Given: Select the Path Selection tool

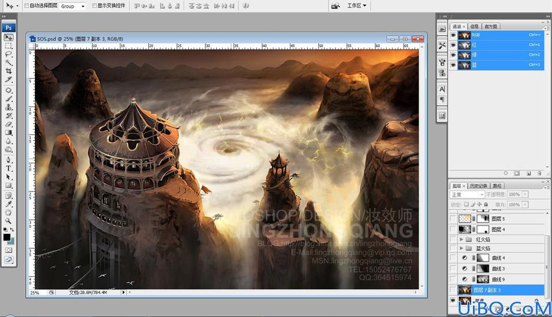Looking at the screenshot, I should [8, 177].
